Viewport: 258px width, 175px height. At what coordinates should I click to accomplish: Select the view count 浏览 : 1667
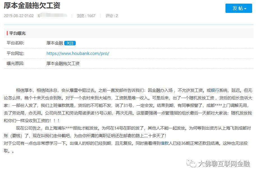pos(86,16)
